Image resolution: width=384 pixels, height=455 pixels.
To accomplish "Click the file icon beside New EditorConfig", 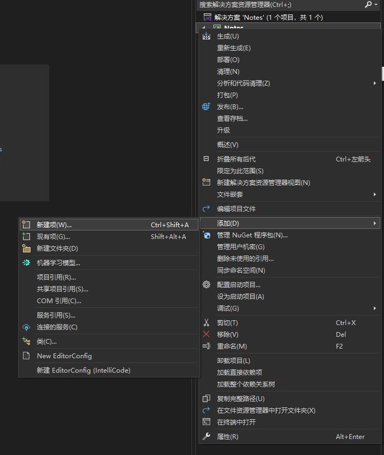I will (26, 356).
